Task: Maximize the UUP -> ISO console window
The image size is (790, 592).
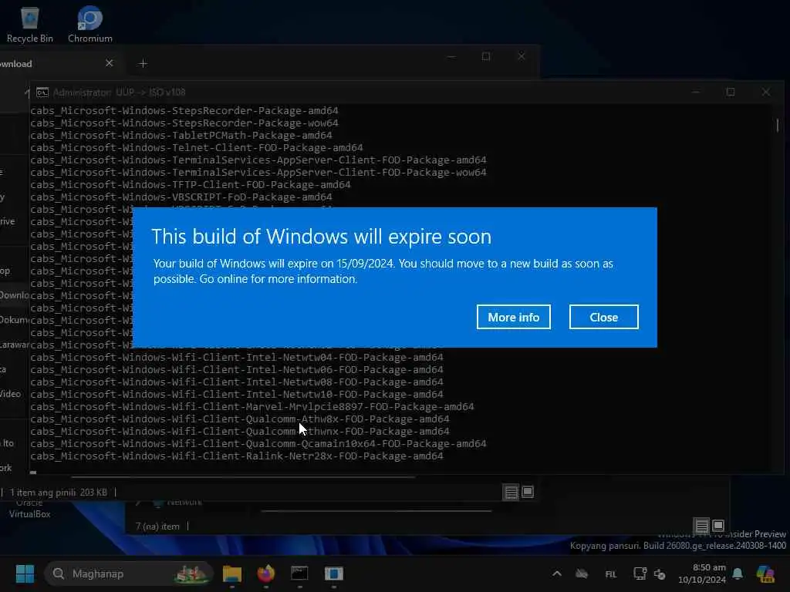Action: coord(731,92)
